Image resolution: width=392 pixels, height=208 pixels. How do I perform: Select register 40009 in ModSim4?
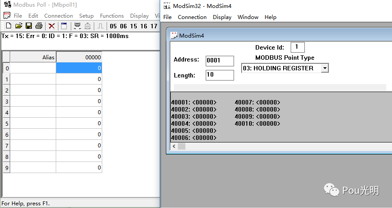(257, 116)
